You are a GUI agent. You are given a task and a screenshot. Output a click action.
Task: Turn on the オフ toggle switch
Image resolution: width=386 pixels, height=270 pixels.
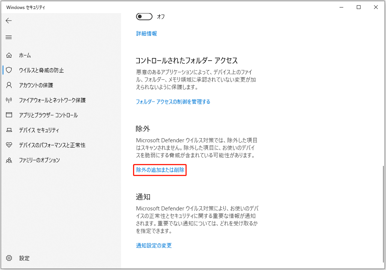pos(144,16)
